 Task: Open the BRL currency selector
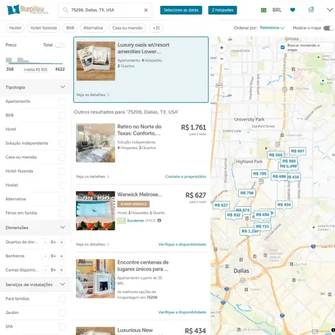point(277,10)
